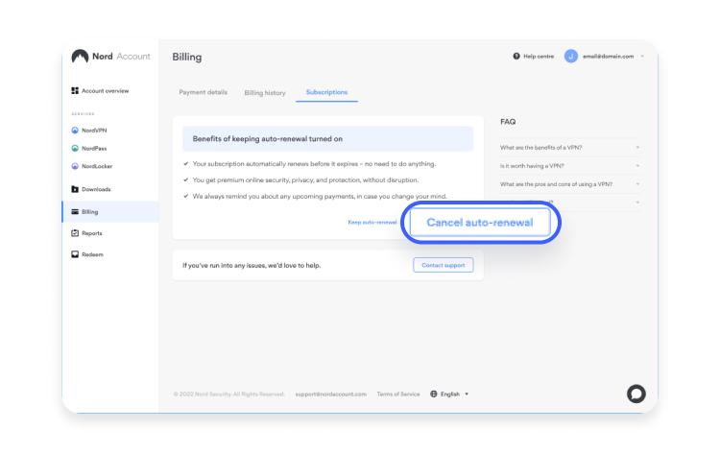This screenshot has height=454, width=720.
Task: Open the chat bubble support widget
Action: coord(636,394)
